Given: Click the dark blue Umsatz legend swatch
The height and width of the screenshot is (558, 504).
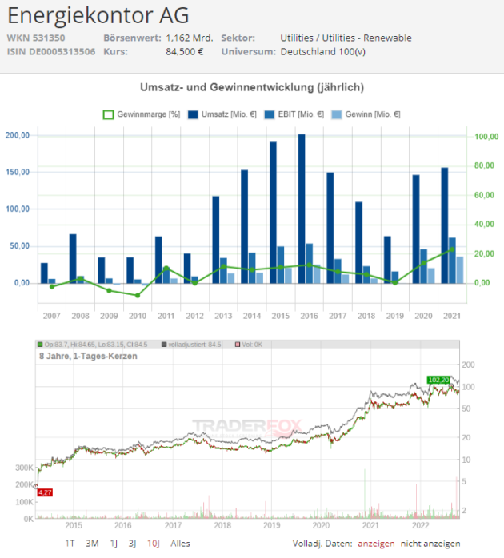Looking at the screenshot, I should (193, 114).
